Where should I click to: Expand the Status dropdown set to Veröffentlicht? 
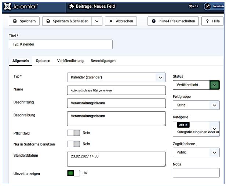pyautogui.click(x=214, y=85)
